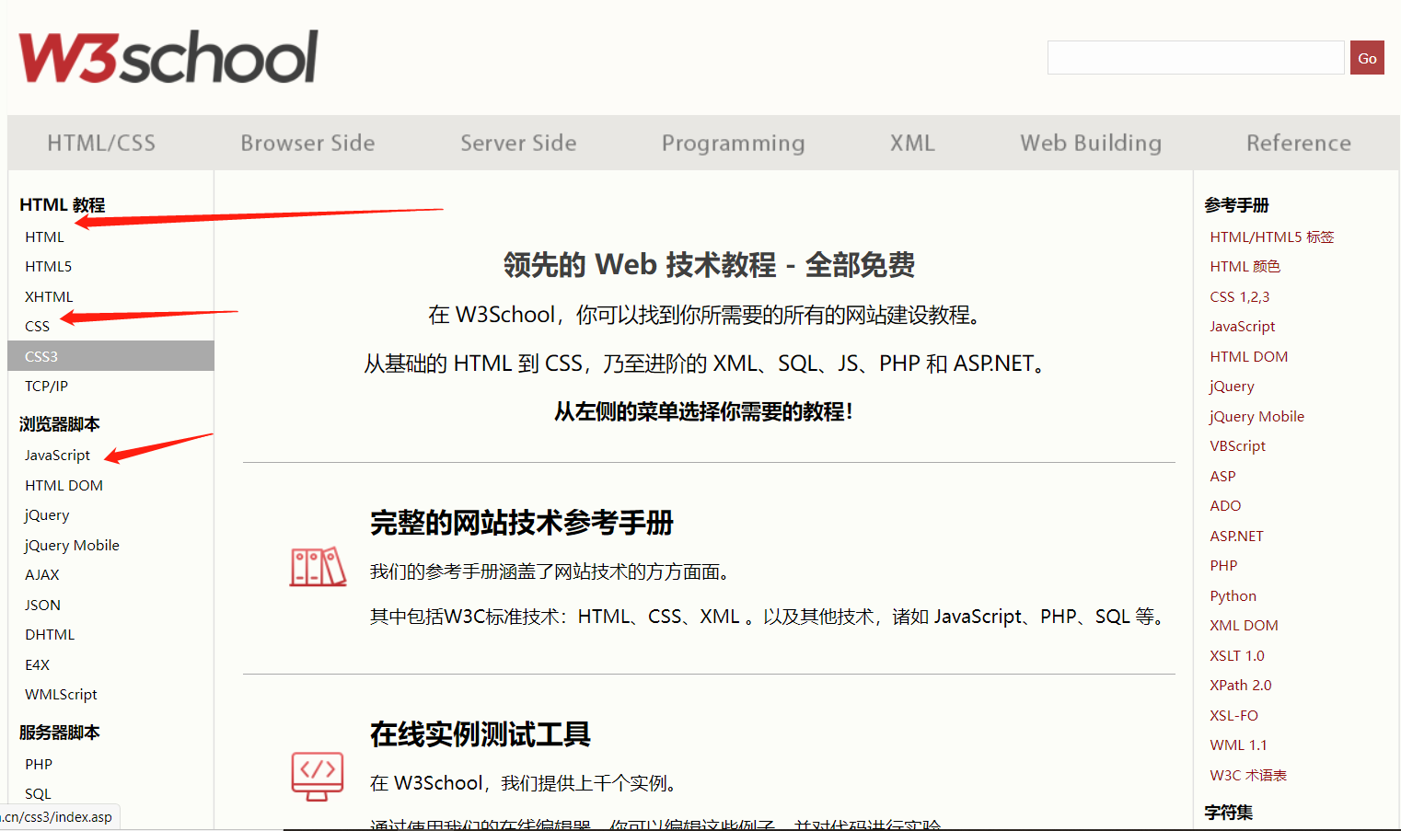
Task: Open the Programming navigation tab
Action: tap(733, 144)
